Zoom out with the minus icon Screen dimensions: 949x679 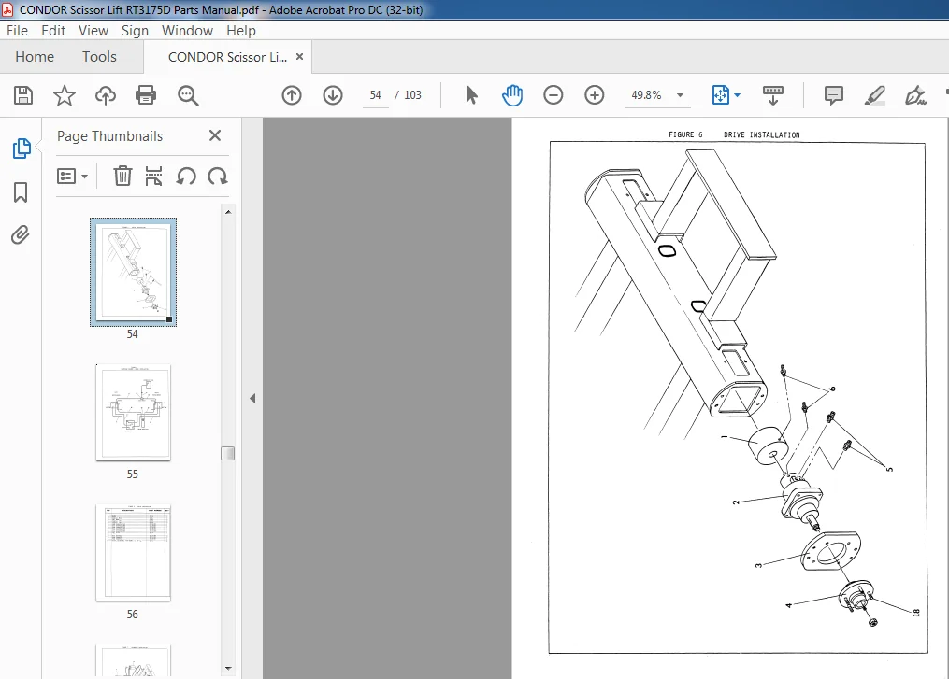pyautogui.click(x=554, y=95)
